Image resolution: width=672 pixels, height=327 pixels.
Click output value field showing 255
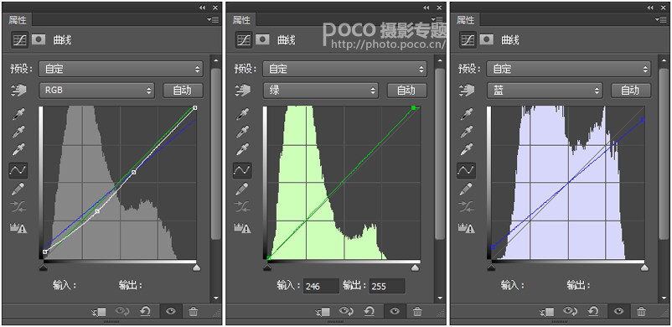click(x=386, y=286)
